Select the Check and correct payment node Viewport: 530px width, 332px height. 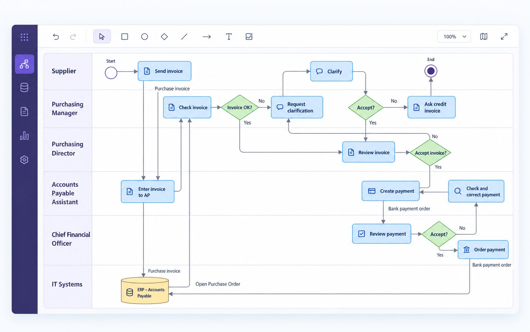click(x=476, y=191)
